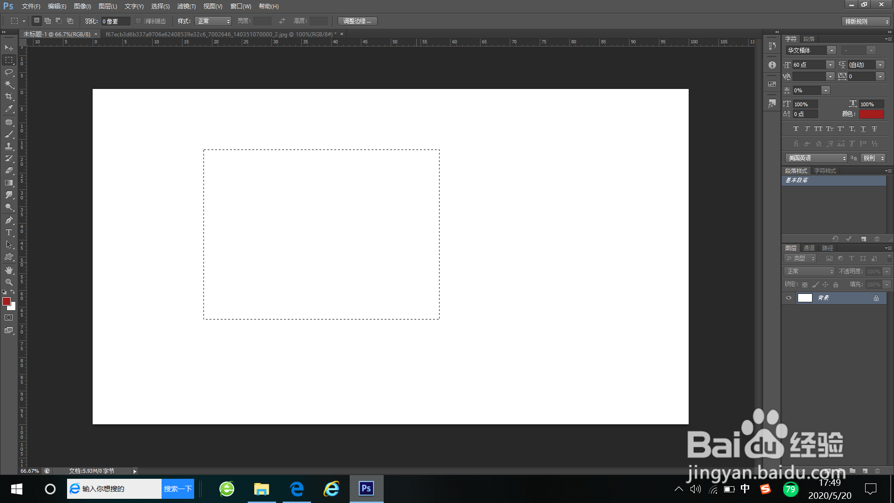Select the Eyedropper tool
894x503 pixels.
click(x=9, y=109)
